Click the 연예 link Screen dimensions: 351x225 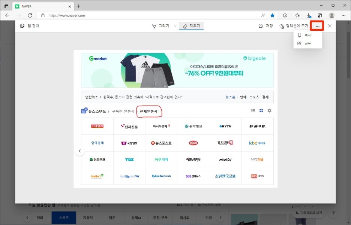(243, 97)
